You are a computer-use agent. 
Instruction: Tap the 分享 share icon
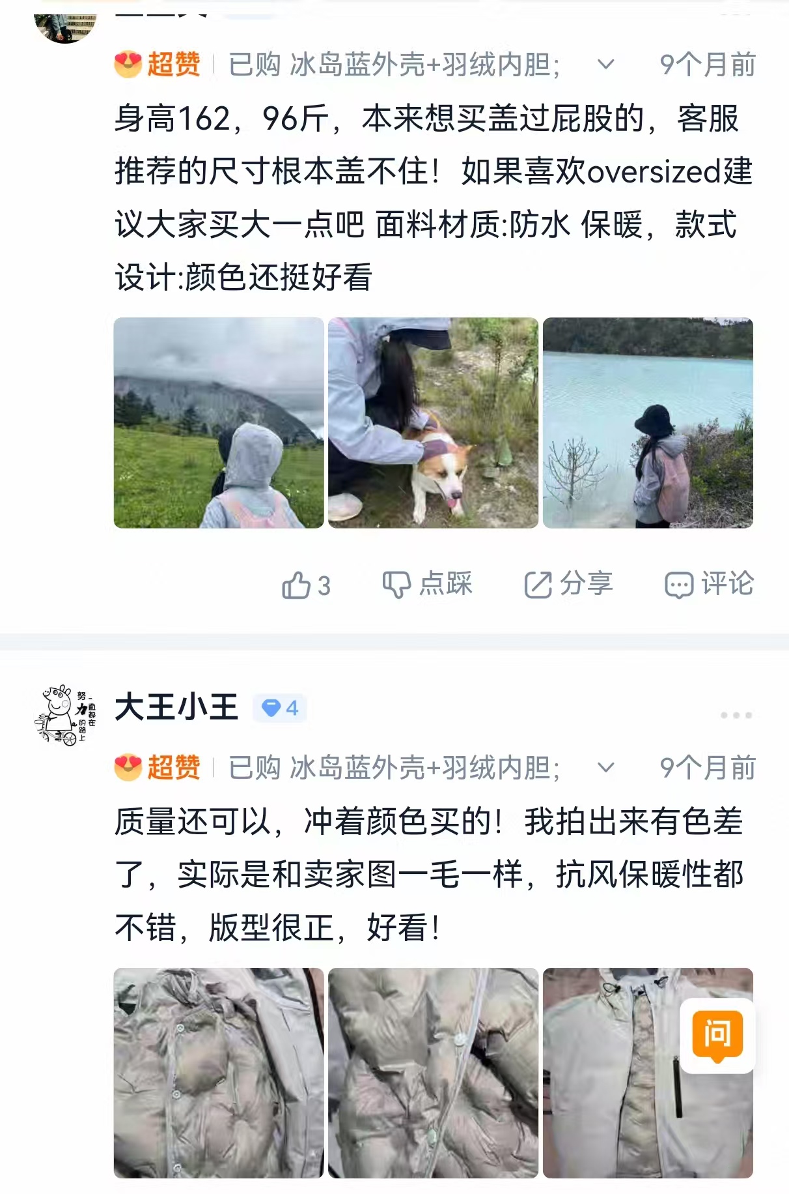(538, 585)
